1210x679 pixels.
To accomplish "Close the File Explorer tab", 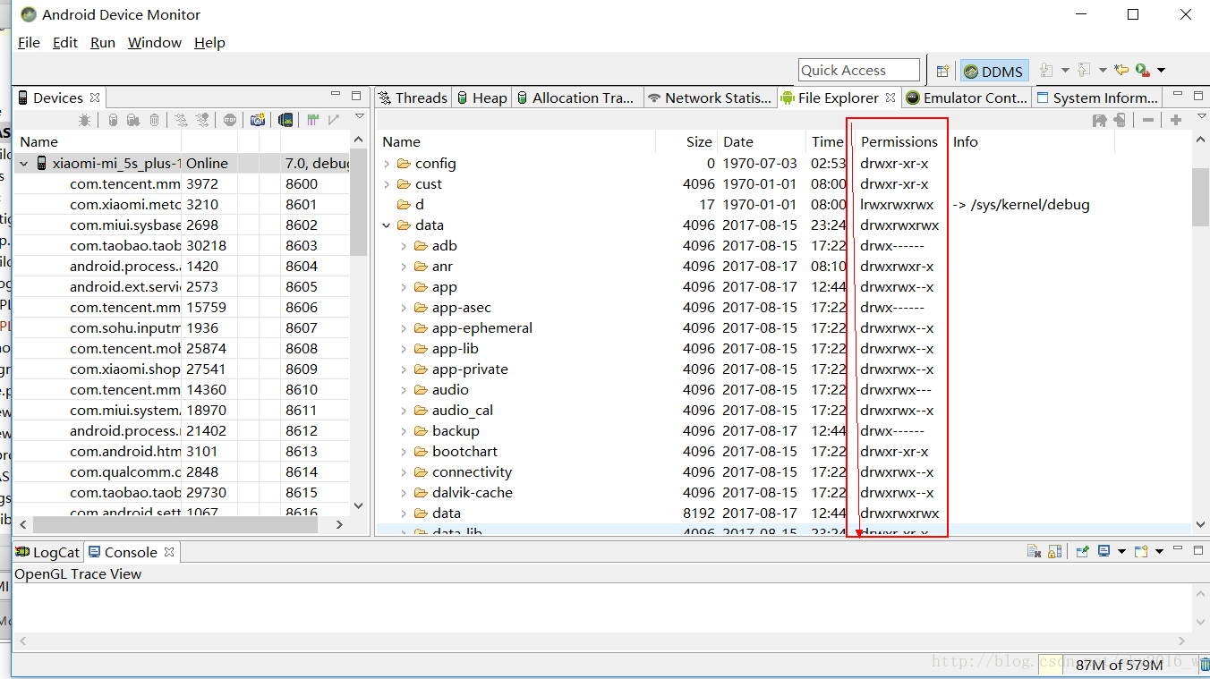I will click(x=890, y=98).
